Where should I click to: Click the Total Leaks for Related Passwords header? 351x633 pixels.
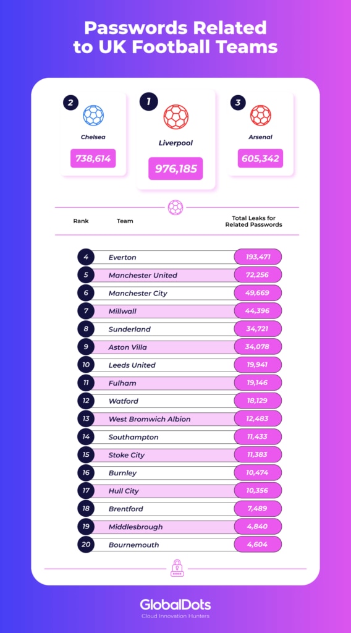[254, 221]
